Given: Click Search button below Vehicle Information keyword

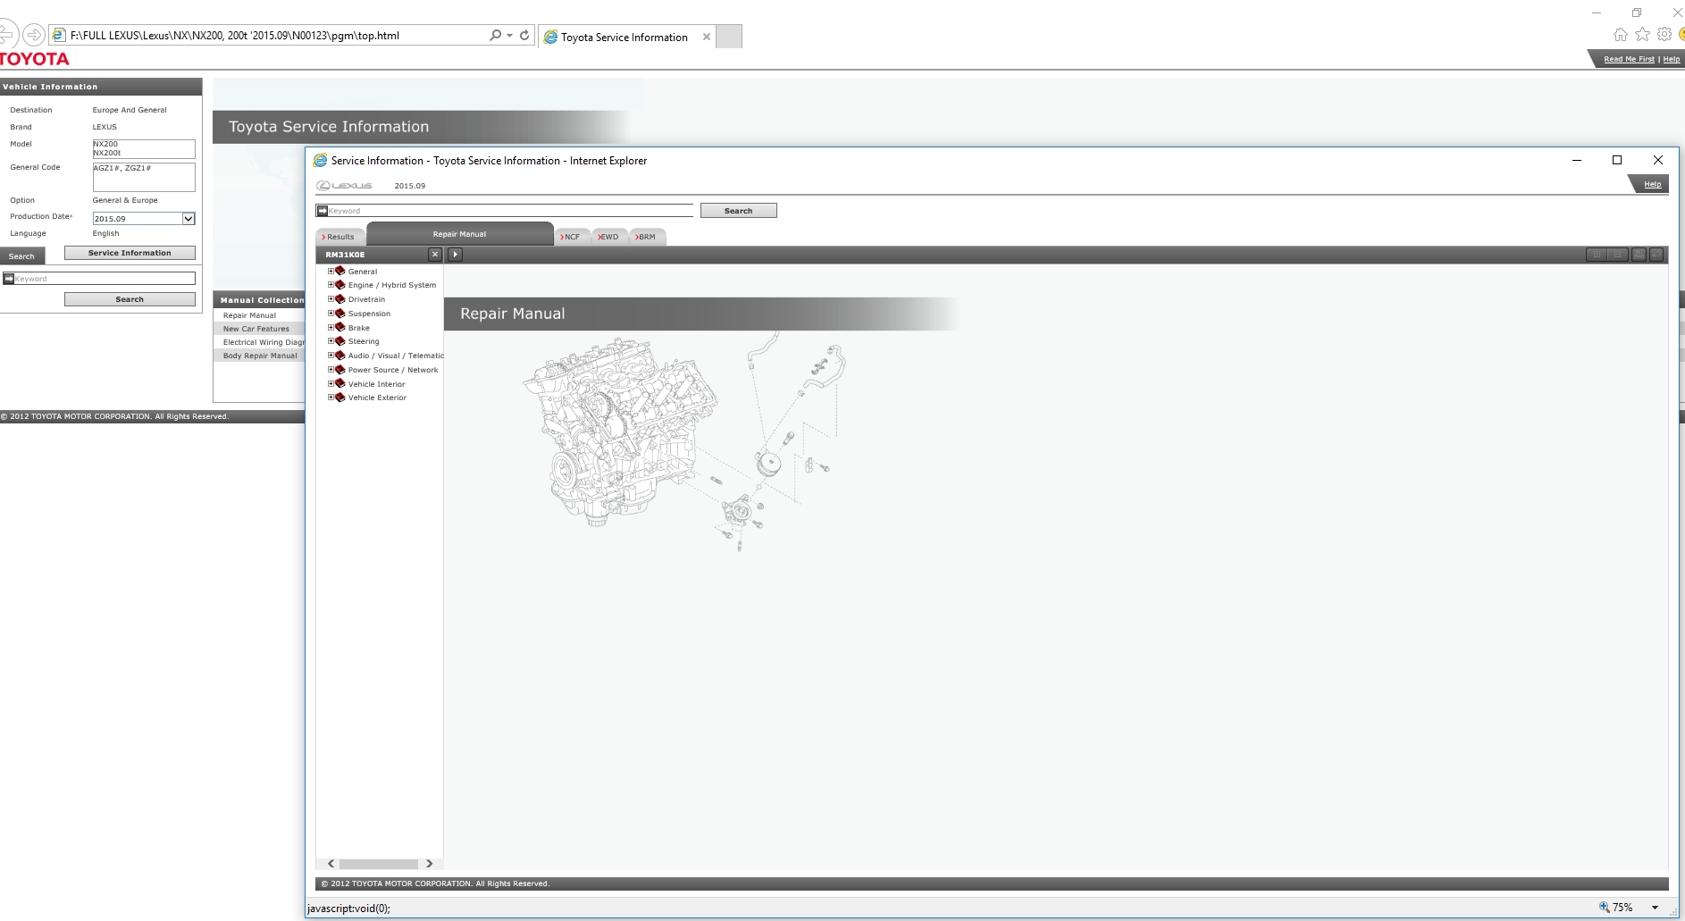Looking at the screenshot, I should tap(130, 299).
